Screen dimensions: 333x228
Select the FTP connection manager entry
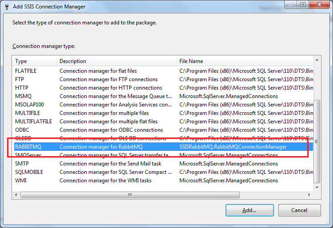(x=20, y=79)
